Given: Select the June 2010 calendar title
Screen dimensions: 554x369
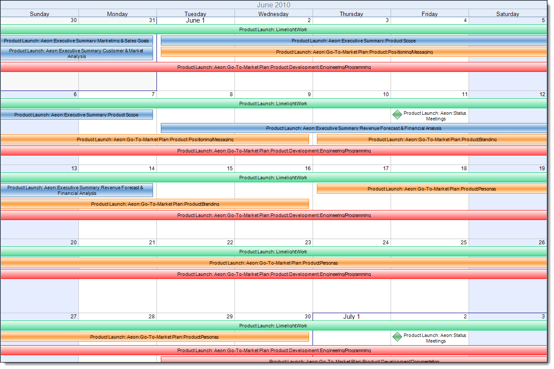Looking at the screenshot, I should (274, 5).
